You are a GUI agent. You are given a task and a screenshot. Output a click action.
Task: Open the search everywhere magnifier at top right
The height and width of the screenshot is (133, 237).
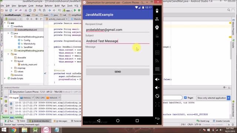click(x=229, y=10)
